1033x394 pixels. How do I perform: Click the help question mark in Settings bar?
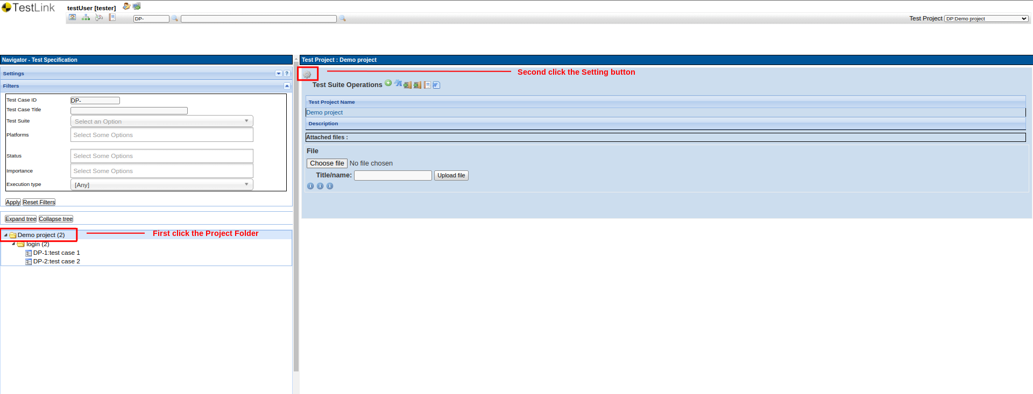[287, 74]
